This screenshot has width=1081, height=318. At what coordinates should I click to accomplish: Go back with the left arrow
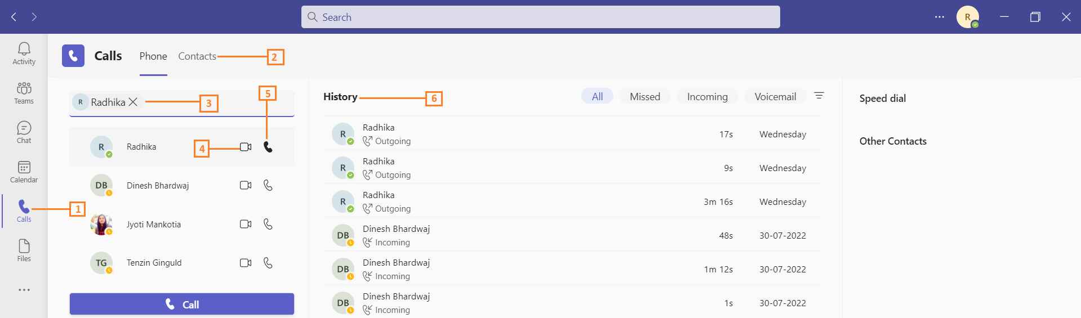14,17
